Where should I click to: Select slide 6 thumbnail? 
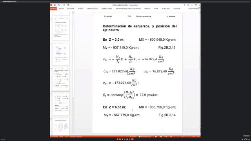(x=61, y=127)
